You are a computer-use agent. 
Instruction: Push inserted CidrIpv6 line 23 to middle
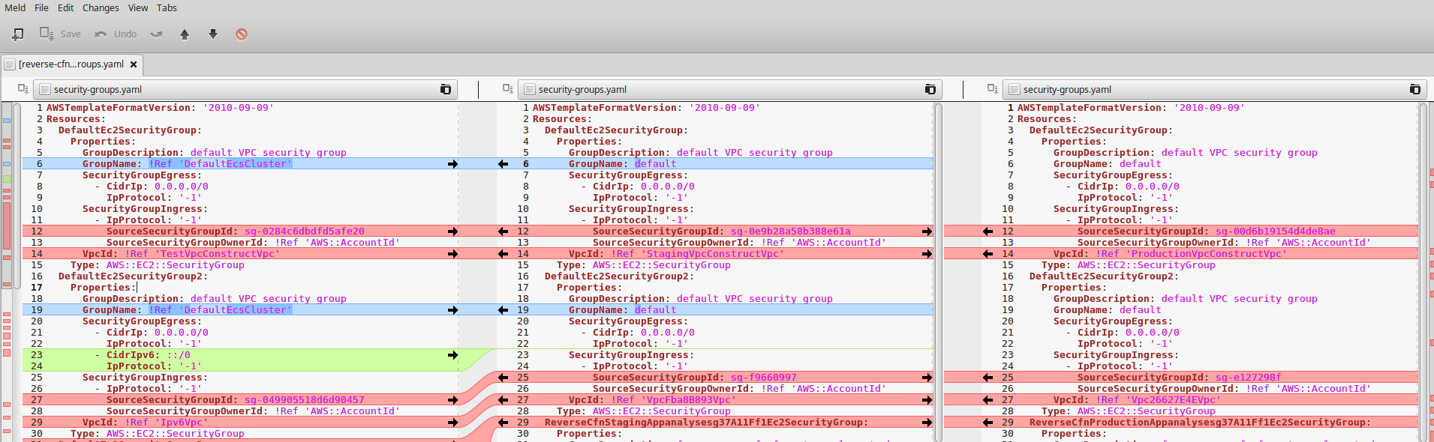[x=452, y=355]
